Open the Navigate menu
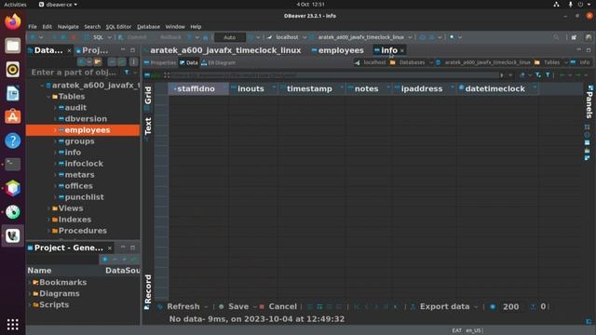This screenshot has width=596, height=335. pos(68,27)
